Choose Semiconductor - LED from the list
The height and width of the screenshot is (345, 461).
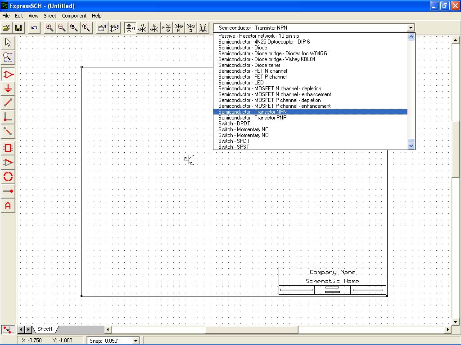pos(241,83)
